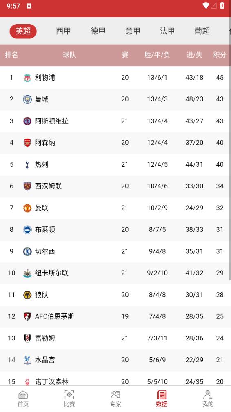Select the active 英超 league pill

tap(23, 31)
